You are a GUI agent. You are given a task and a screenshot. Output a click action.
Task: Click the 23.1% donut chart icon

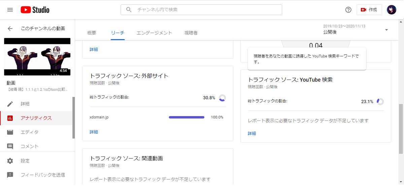380,101
